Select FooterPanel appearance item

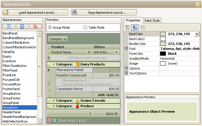20,89
